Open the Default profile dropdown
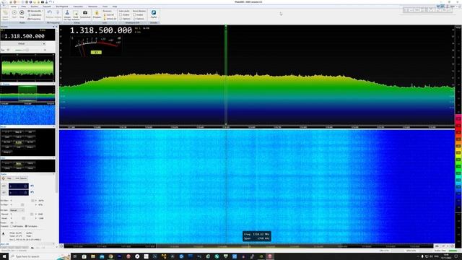 tap(23, 43)
